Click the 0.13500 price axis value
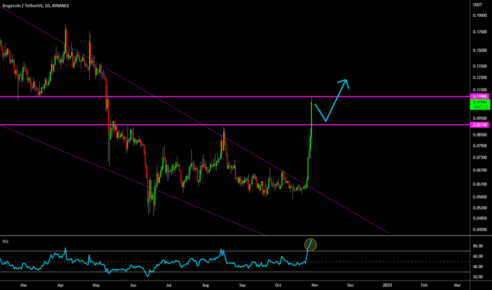Image resolution: width=492 pixels, height=290 pixels. [x=480, y=66]
